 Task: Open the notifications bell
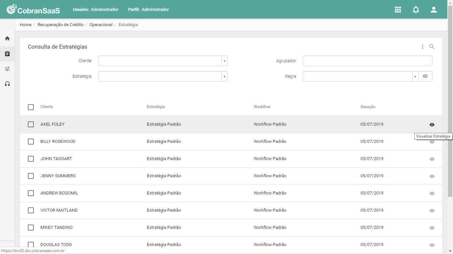point(416,10)
